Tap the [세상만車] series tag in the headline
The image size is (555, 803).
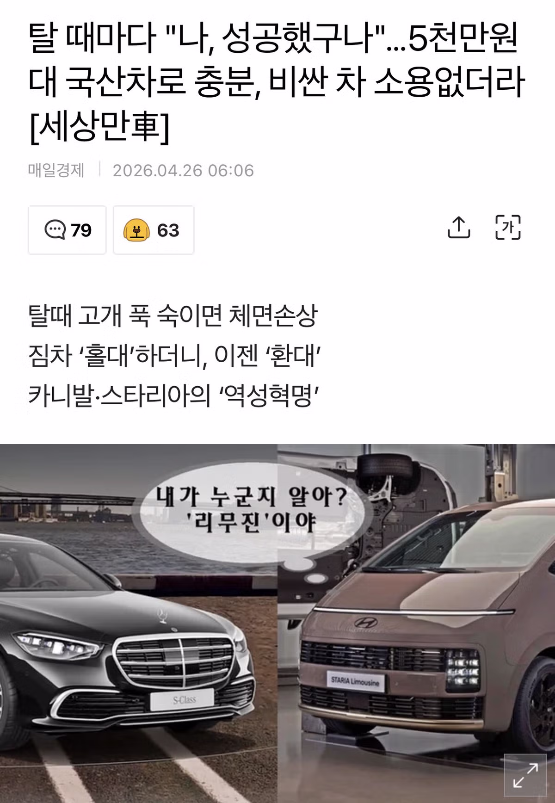coord(99,127)
